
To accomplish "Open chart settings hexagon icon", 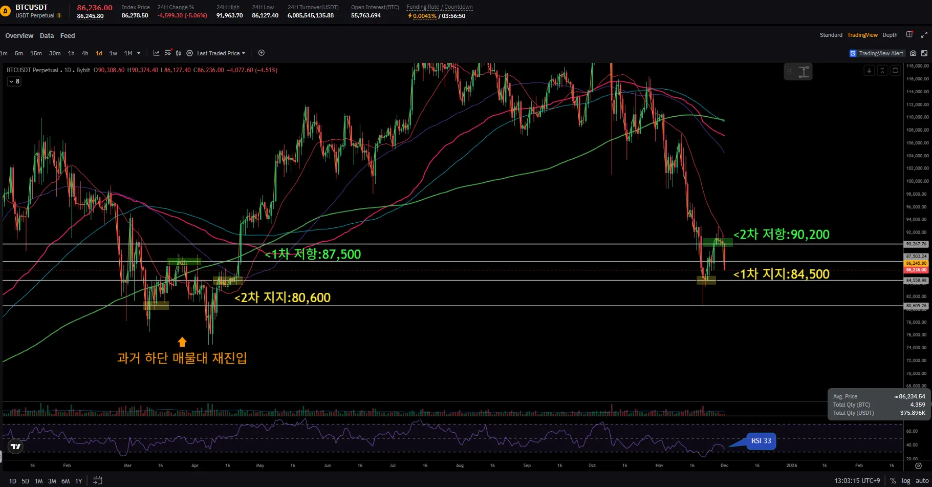I will click(x=189, y=53).
